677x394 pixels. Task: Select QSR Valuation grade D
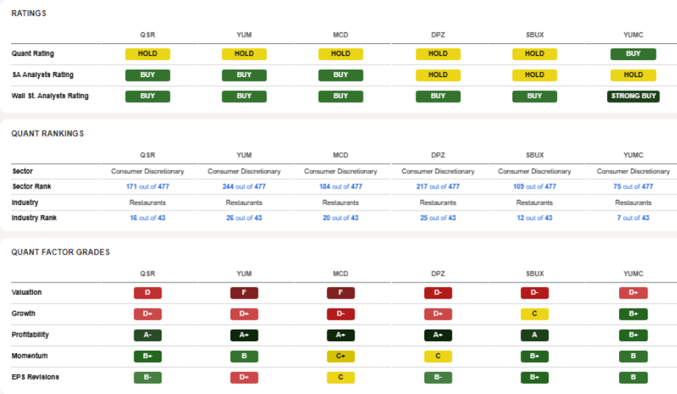[x=148, y=293]
